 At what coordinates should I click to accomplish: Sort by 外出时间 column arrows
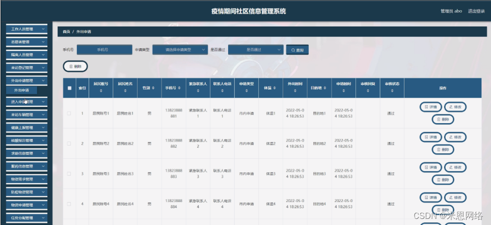(295, 91)
